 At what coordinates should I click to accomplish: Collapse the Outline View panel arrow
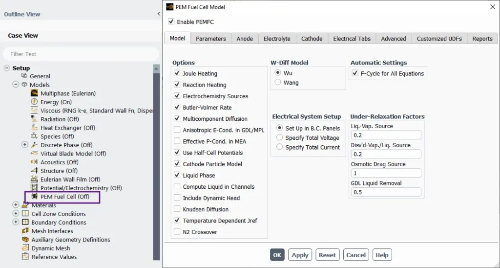pyautogui.click(x=159, y=14)
